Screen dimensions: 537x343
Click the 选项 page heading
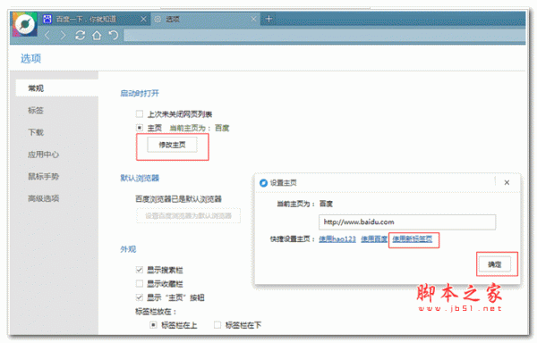[30, 58]
